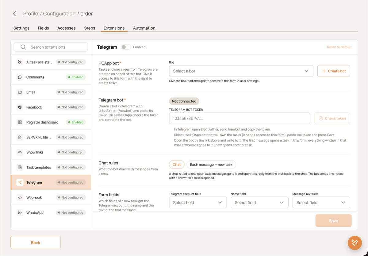Select the SEPA XML file row label
Viewport: 368px width, 256px height.
[39, 137]
